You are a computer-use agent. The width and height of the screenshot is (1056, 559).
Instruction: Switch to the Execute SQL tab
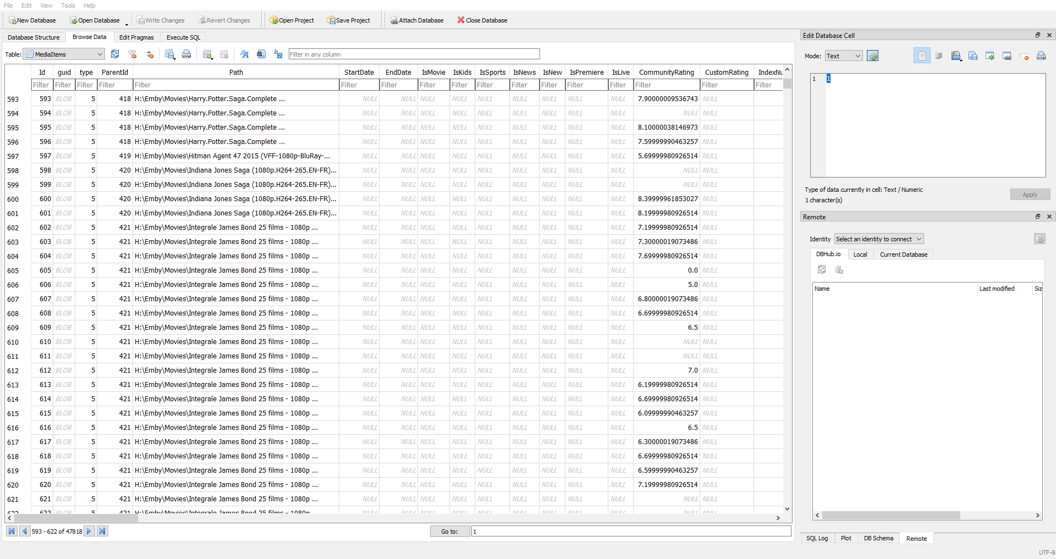tap(183, 37)
